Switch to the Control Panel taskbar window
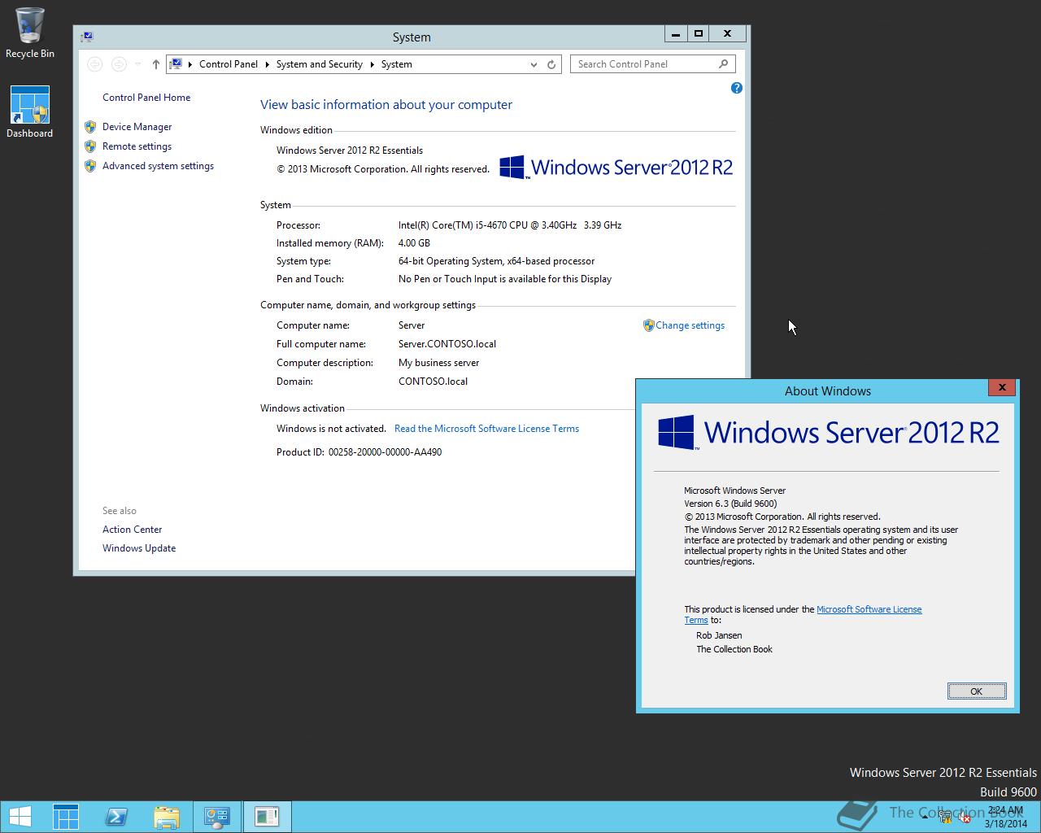Image resolution: width=1041 pixels, height=833 pixels. point(217,817)
